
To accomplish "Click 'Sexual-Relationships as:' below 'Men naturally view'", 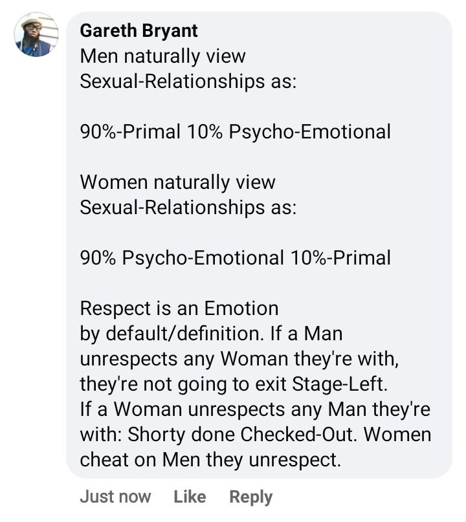I will pyautogui.click(x=188, y=82).
